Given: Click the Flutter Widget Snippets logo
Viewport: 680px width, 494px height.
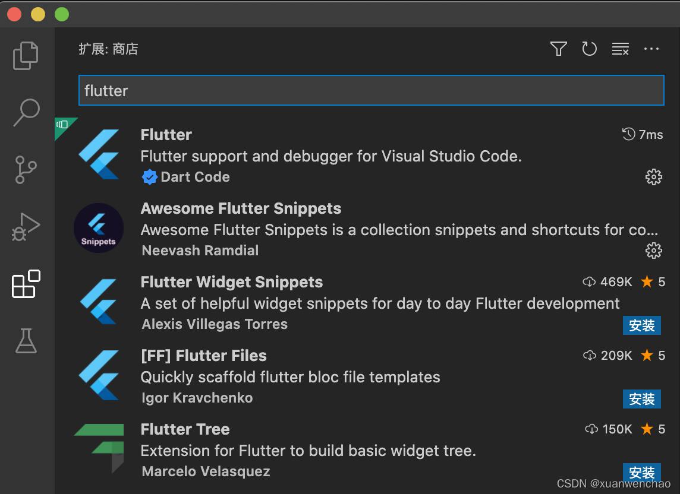Looking at the screenshot, I should point(99,302).
